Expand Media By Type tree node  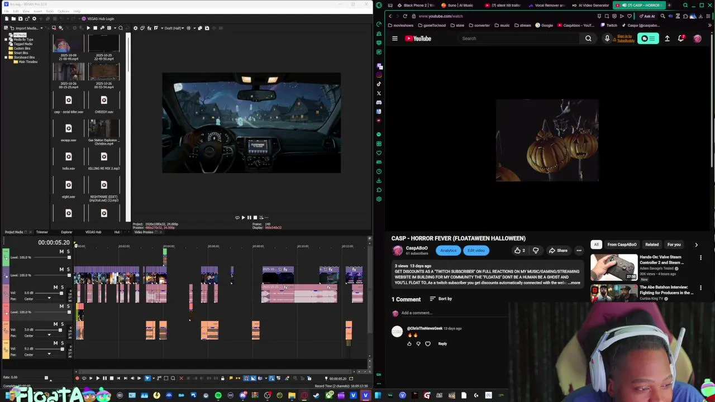[5, 40]
